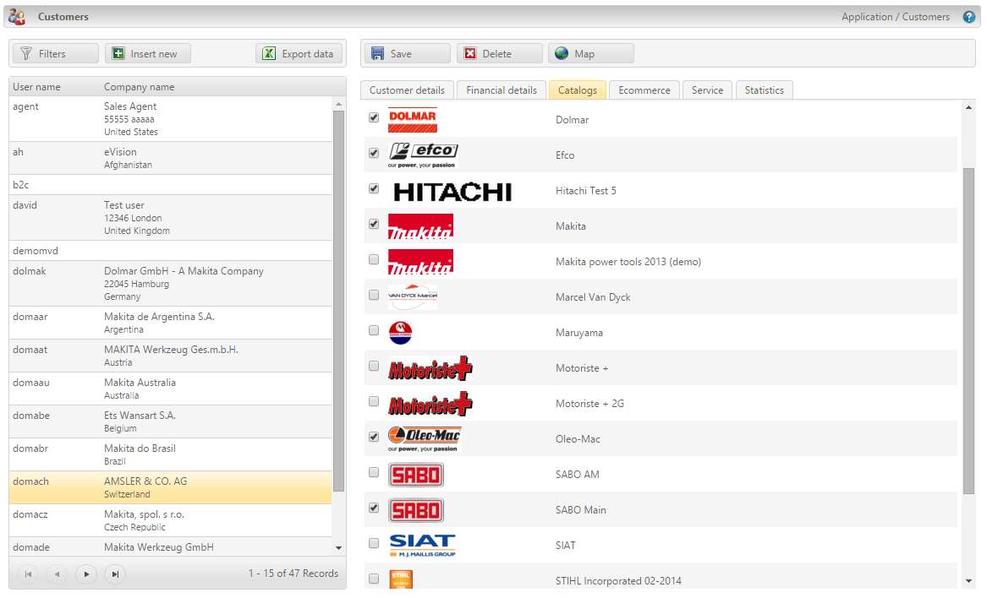
Task: Uncheck the Hitachi Test 5 catalog
Action: tap(373, 189)
